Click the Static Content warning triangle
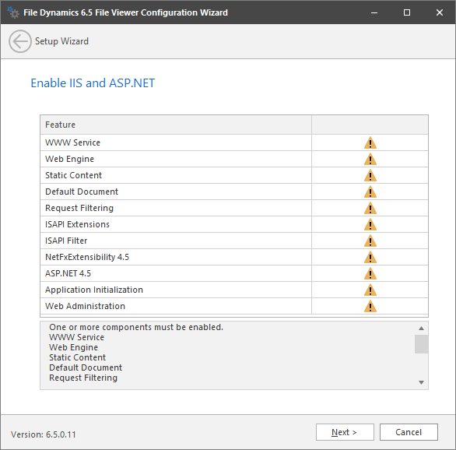 click(x=370, y=175)
